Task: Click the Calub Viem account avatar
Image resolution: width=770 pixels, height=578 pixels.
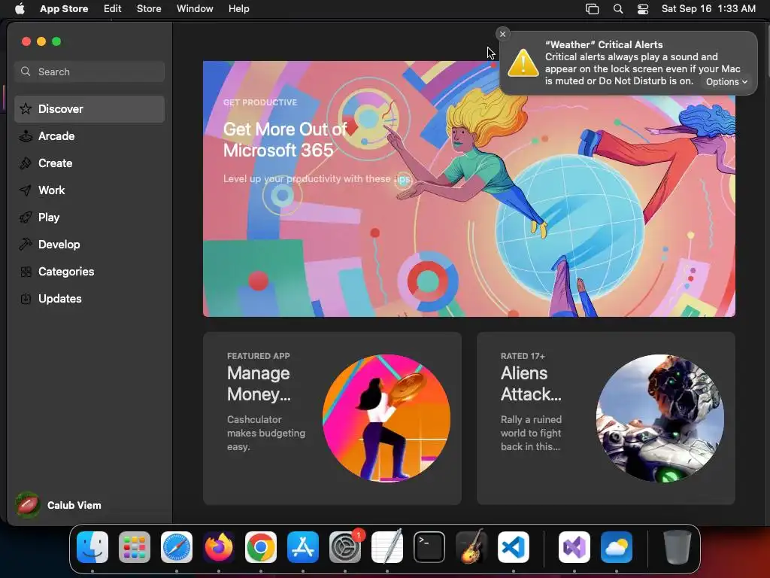Action: 28,505
